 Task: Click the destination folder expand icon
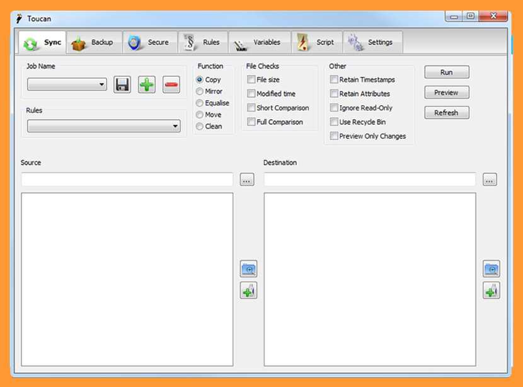[x=491, y=269]
